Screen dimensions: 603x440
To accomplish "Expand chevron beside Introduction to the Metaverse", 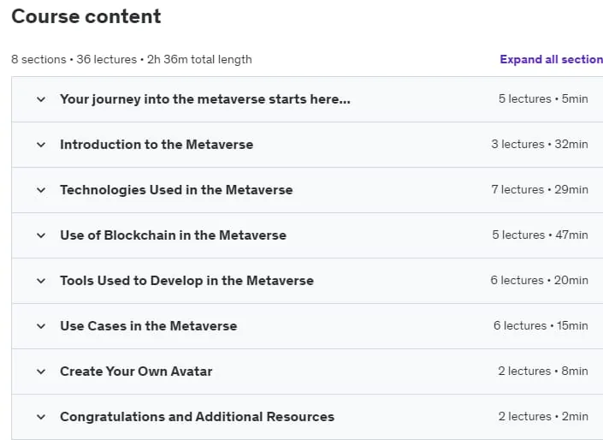I will [41, 145].
